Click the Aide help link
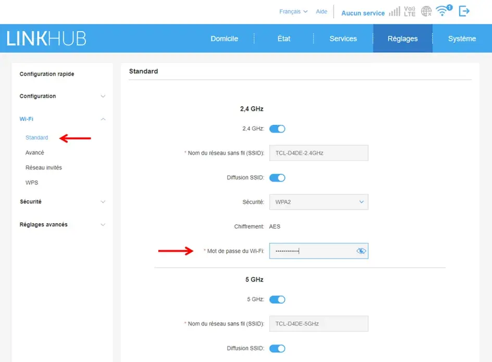492x362 pixels. coord(322,11)
